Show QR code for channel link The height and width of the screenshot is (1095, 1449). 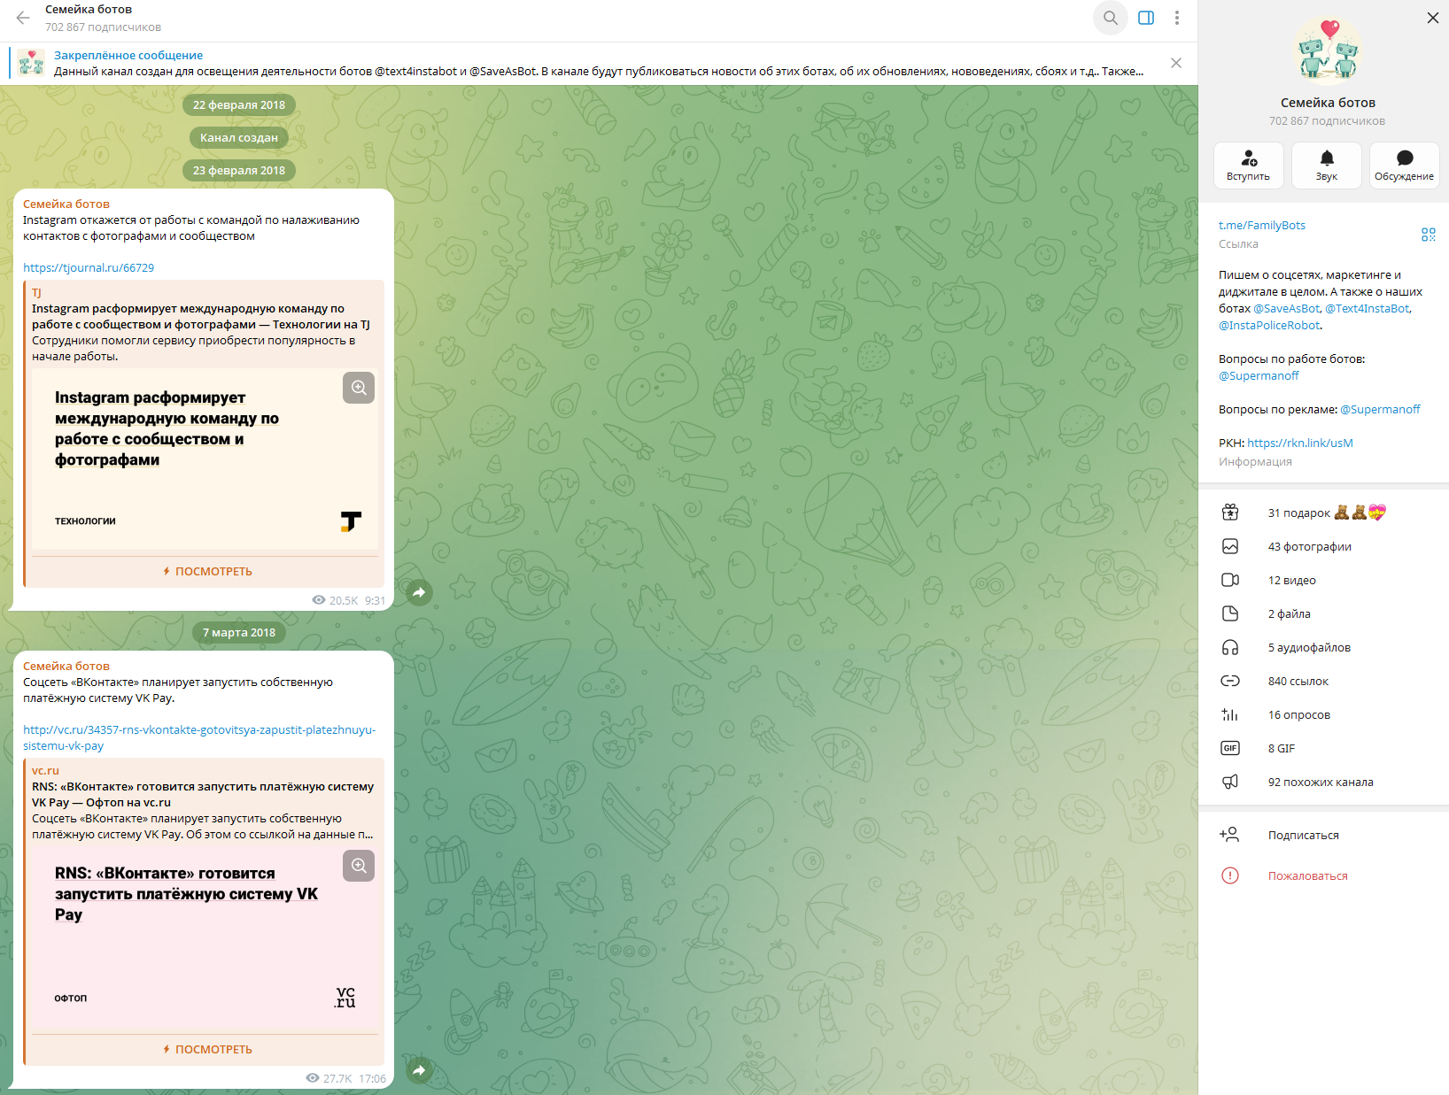(1428, 235)
